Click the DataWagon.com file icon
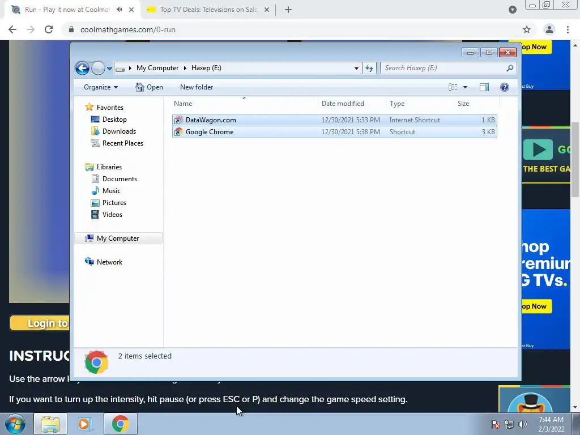Viewport: 580px width, 435px height. click(178, 120)
